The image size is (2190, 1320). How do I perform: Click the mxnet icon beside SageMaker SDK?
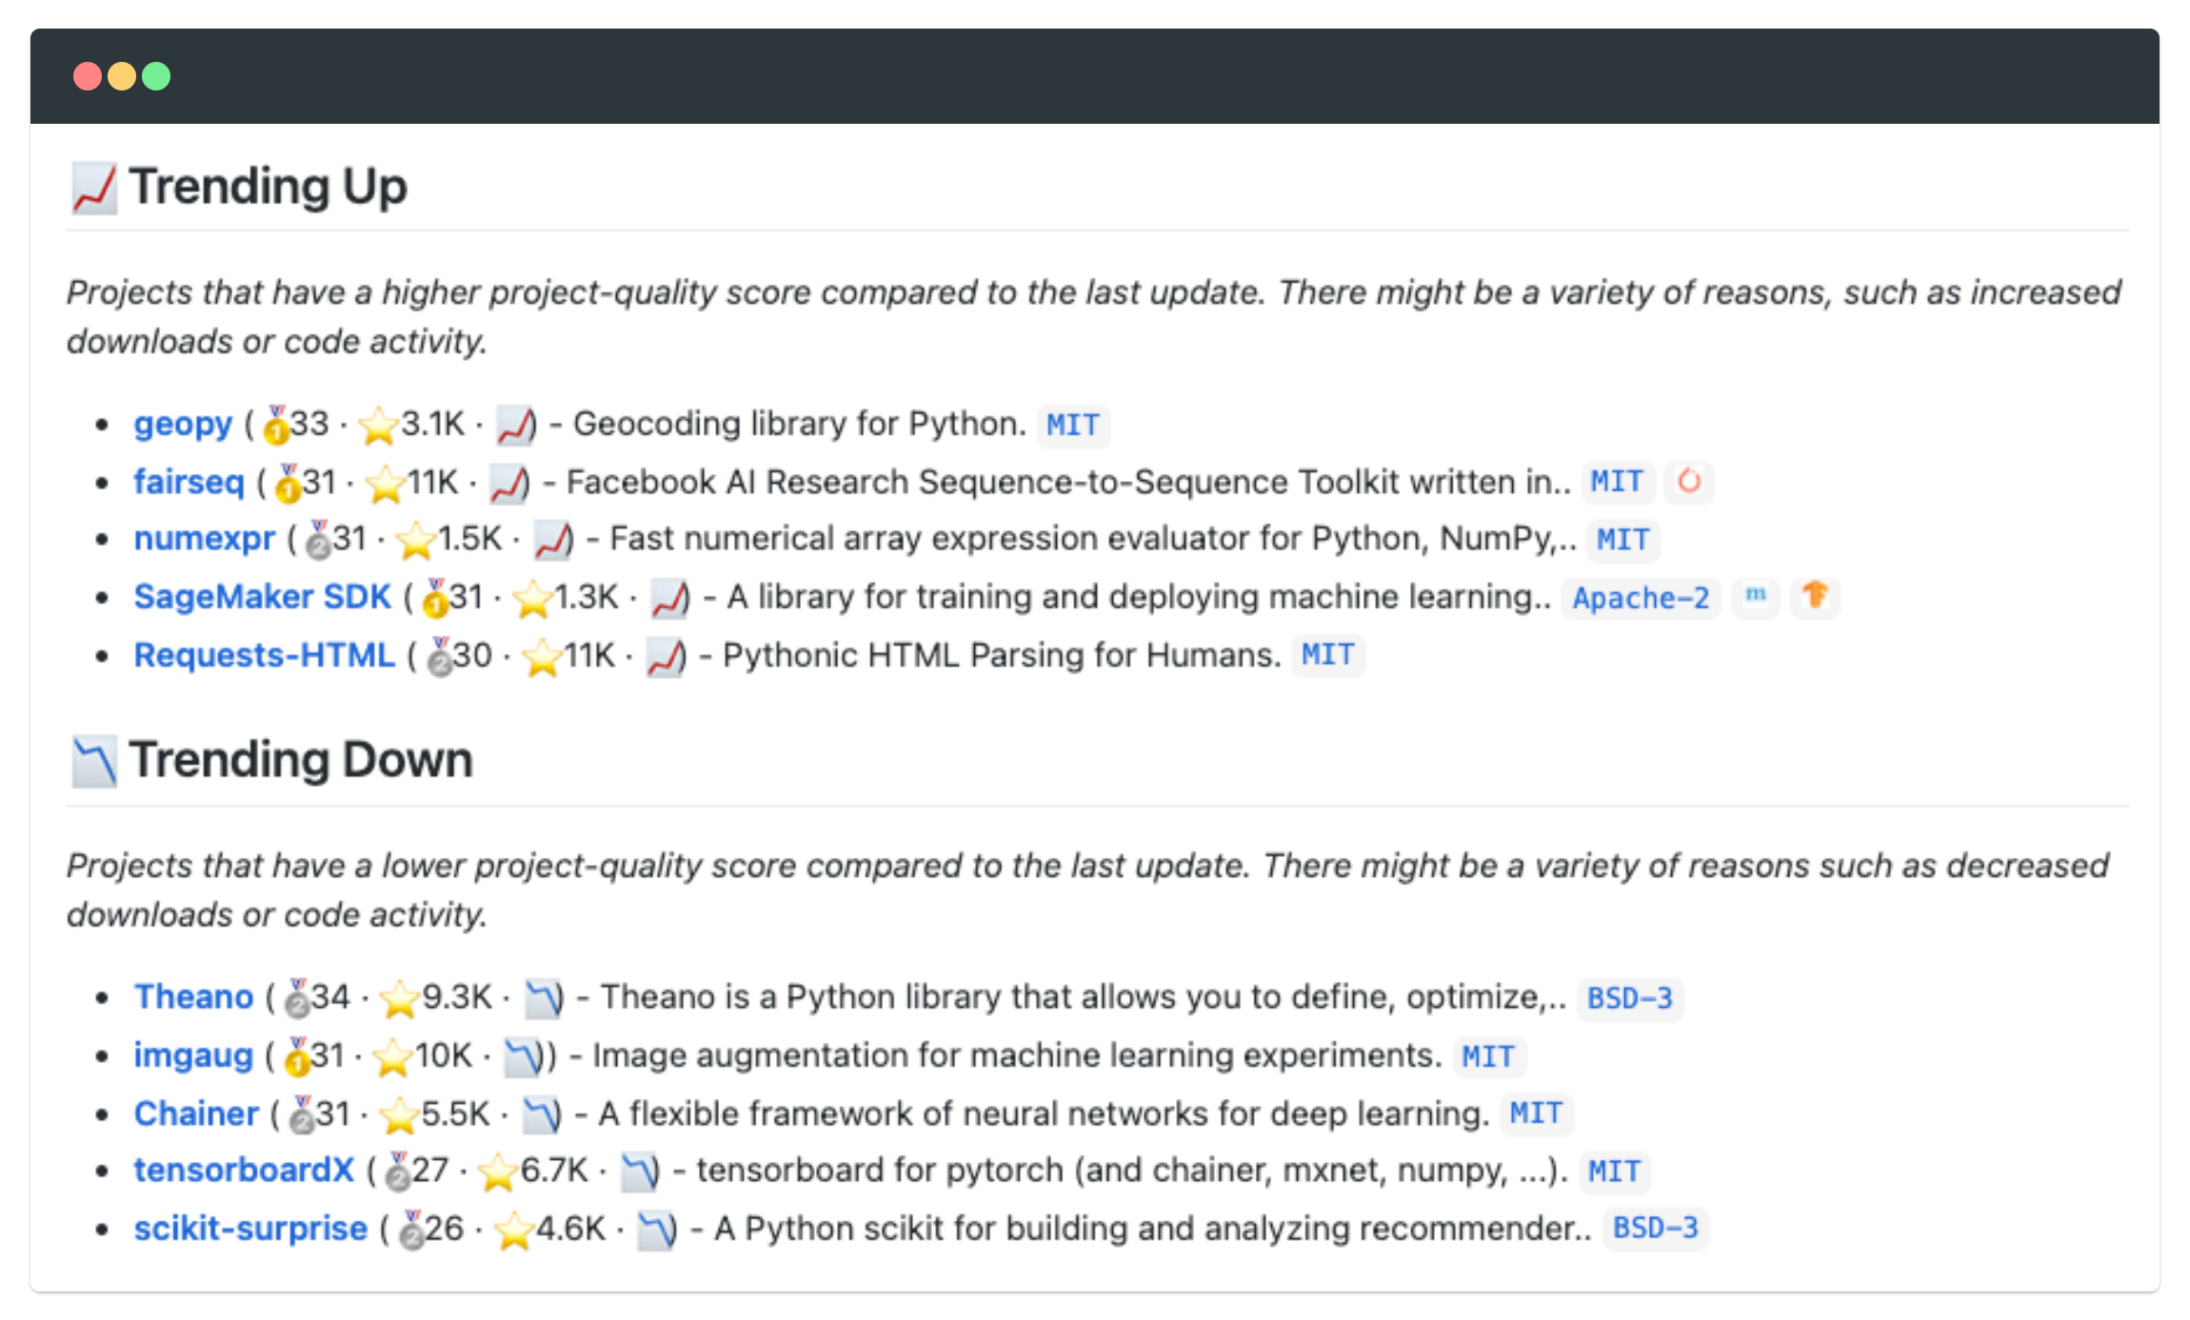click(x=1755, y=596)
